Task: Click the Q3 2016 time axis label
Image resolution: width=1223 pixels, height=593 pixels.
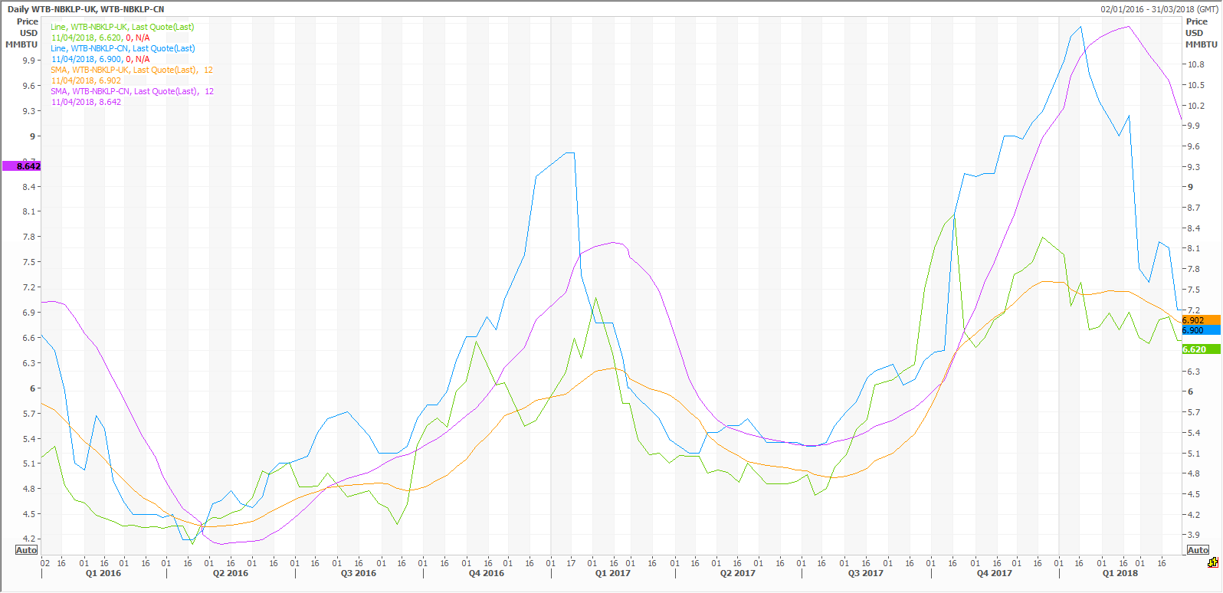Action: coord(358,573)
